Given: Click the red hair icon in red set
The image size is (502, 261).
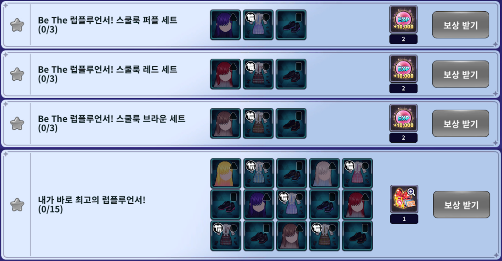Looking at the screenshot, I should pyautogui.click(x=225, y=74).
